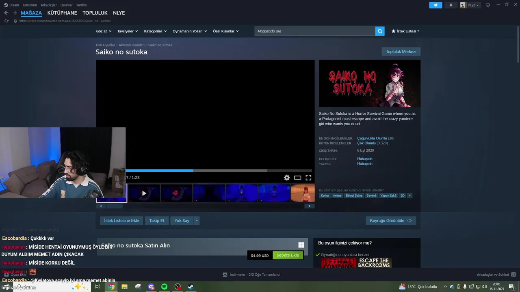Select the trailer thumbnail with play icon

click(x=144, y=193)
